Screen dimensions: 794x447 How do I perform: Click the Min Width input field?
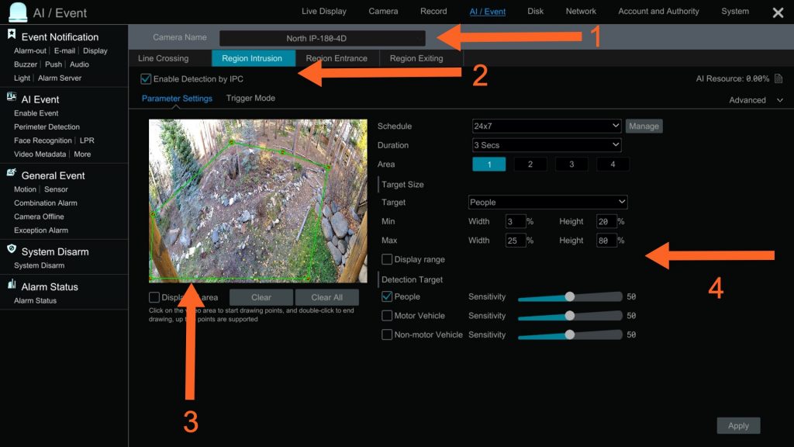[x=515, y=222]
